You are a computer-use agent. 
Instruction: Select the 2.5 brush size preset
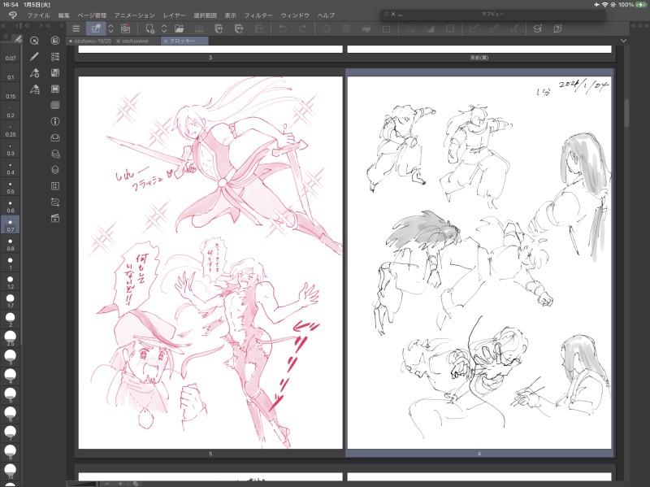click(11, 338)
